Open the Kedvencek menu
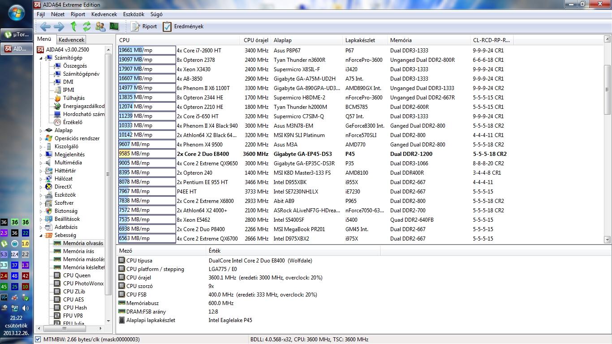The image size is (612, 344). (x=104, y=14)
